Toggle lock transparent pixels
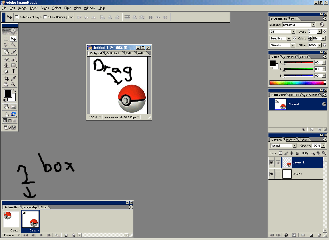Image resolution: width=329 pixels, height=240 pixels. tap(280, 153)
